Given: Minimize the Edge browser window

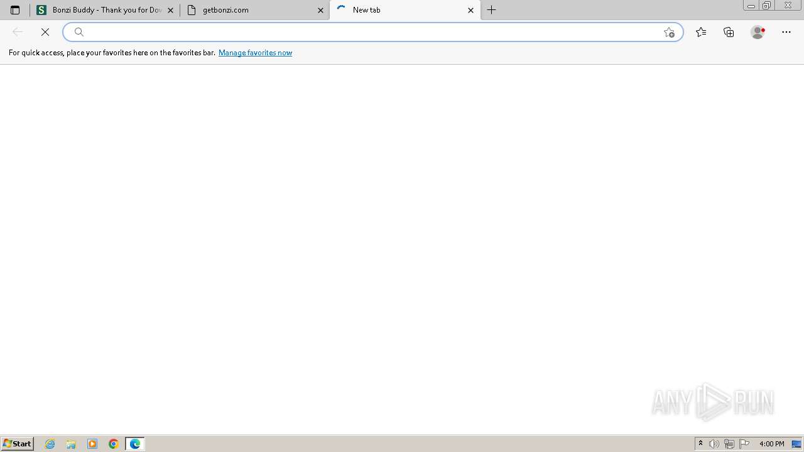Looking at the screenshot, I should tap(751, 6).
